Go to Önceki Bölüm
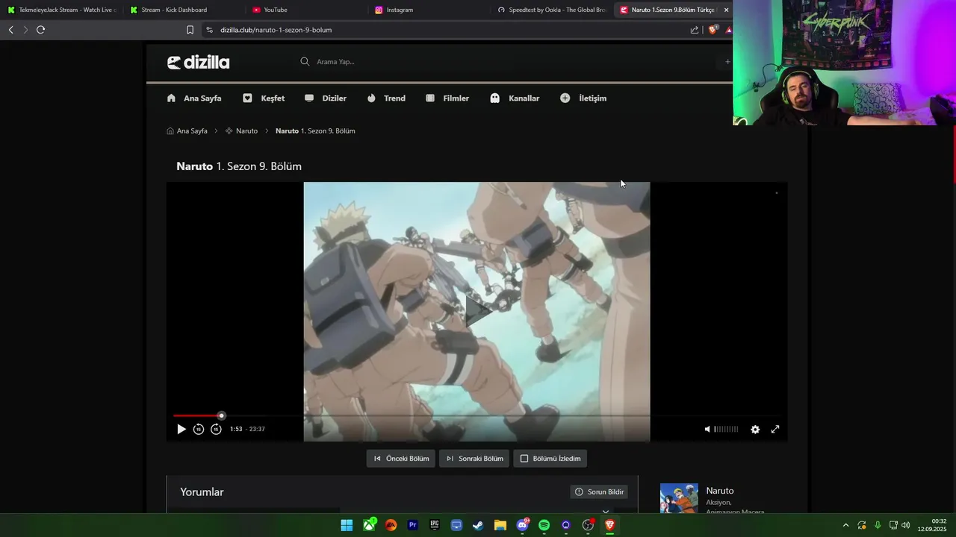The height and width of the screenshot is (537, 956). (401, 459)
